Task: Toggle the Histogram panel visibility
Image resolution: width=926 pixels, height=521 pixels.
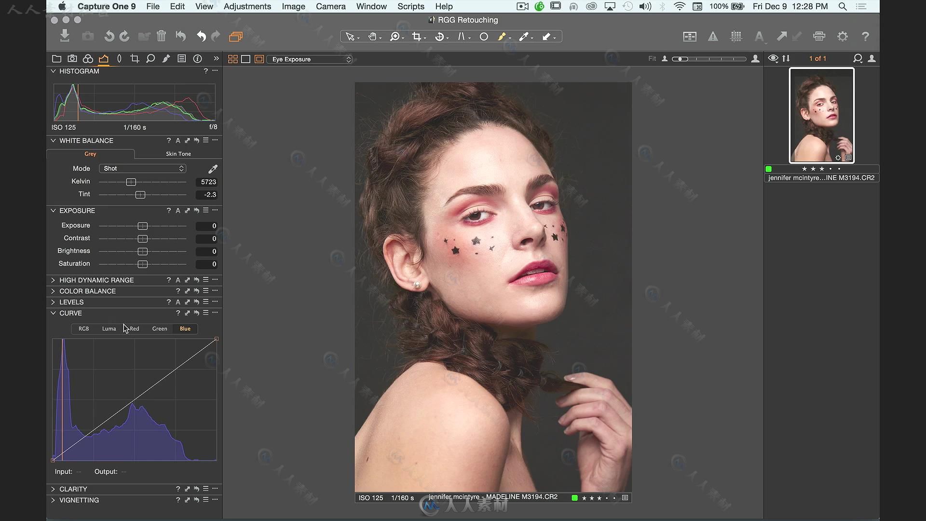Action: coord(54,70)
